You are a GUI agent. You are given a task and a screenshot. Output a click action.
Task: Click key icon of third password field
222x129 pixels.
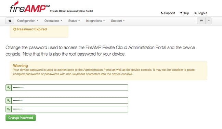coord(9,109)
